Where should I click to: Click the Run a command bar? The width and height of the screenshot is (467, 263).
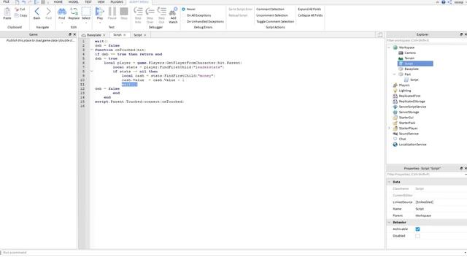(x=232, y=253)
